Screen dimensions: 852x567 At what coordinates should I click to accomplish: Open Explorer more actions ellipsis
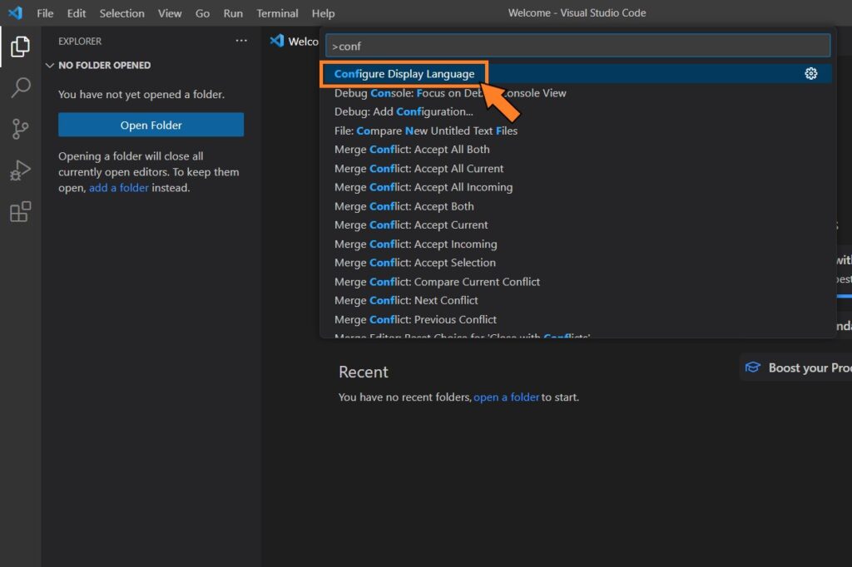click(x=241, y=40)
